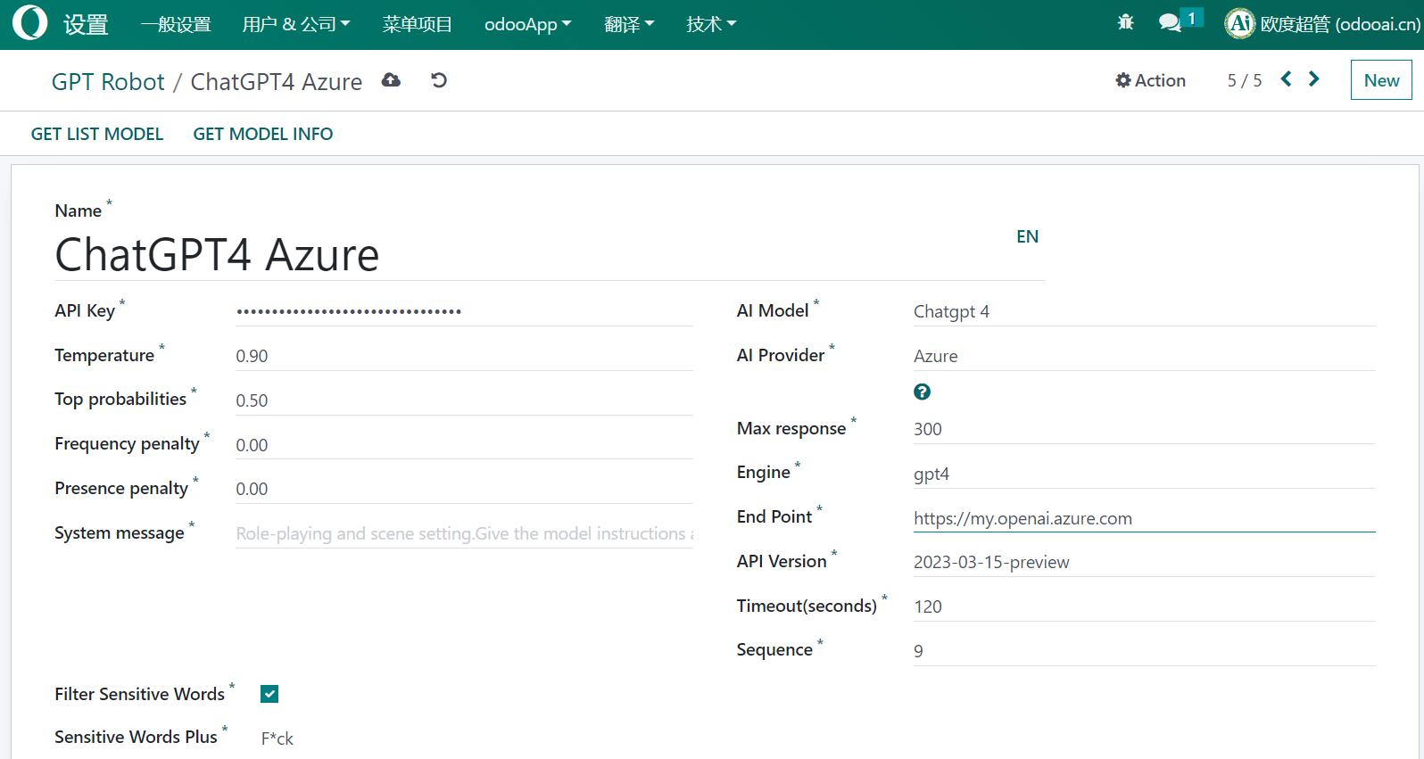This screenshot has height=759, width=1424.
Task: Open the 一般设置 menu item
Action: pyautogui.click(x=176, y=24)
